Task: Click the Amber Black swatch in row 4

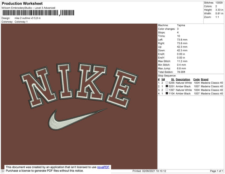Action: point(167,93)
